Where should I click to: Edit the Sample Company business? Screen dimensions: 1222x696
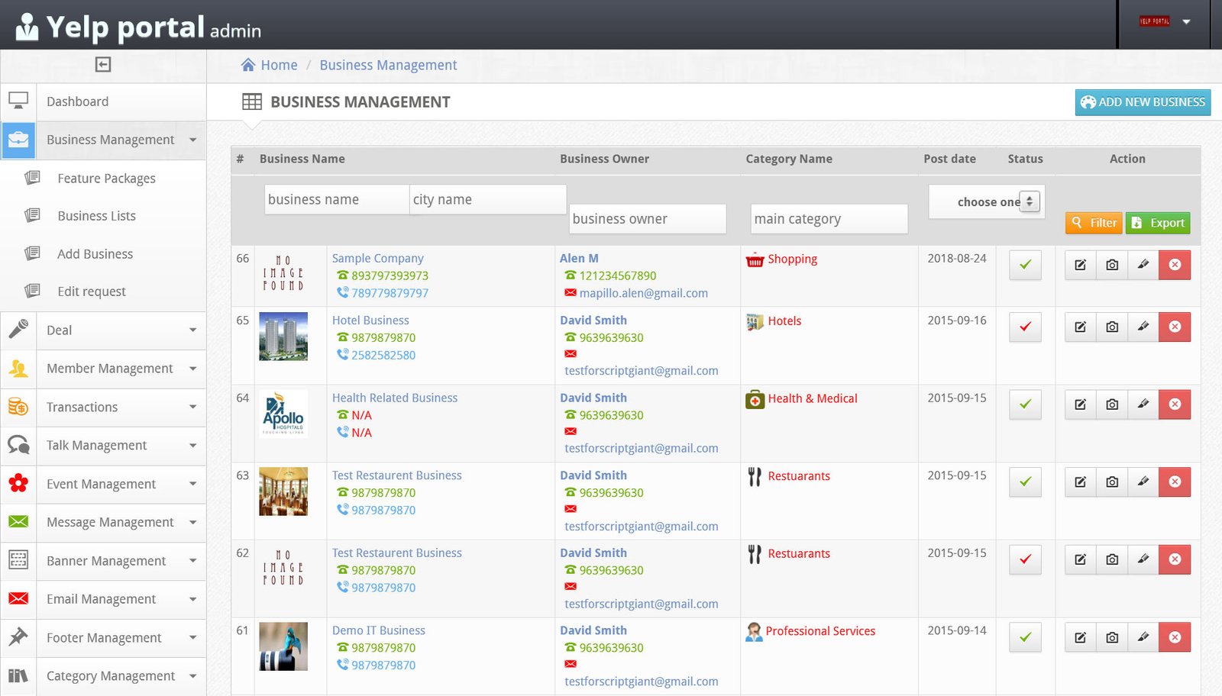(x=1081, y=265)
